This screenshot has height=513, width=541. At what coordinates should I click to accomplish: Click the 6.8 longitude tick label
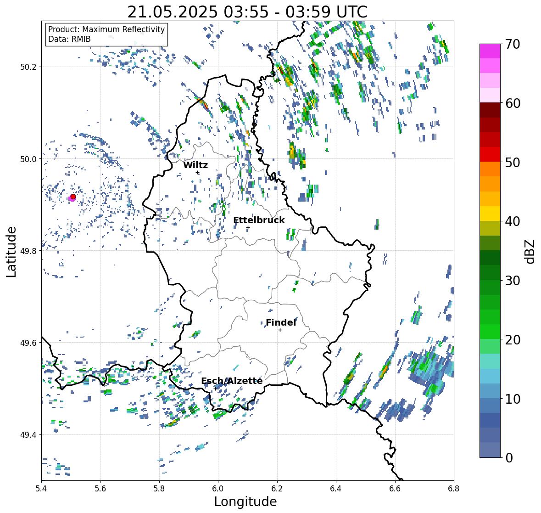point(454,488)
